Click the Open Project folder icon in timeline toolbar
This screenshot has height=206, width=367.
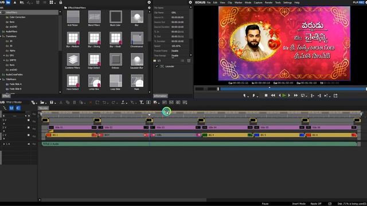click(x=42, y=102)
